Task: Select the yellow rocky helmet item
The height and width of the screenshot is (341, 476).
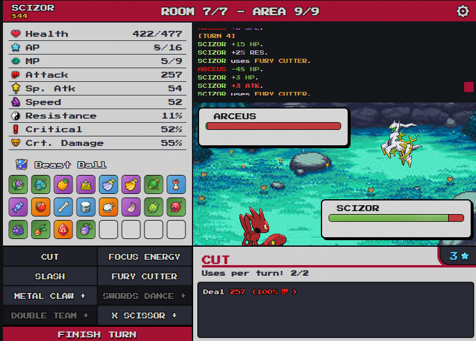Action: (x=86, y=184)
